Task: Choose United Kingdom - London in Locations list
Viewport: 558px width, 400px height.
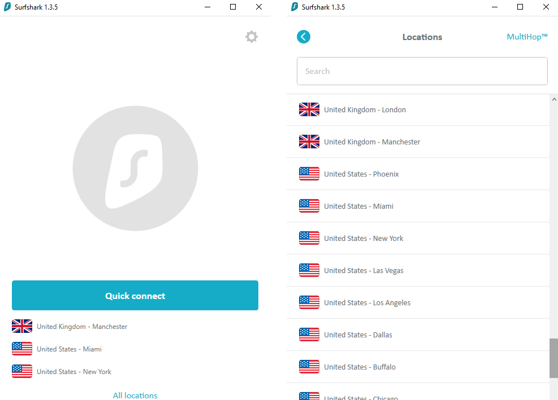Action: click(x=418, y=110)
